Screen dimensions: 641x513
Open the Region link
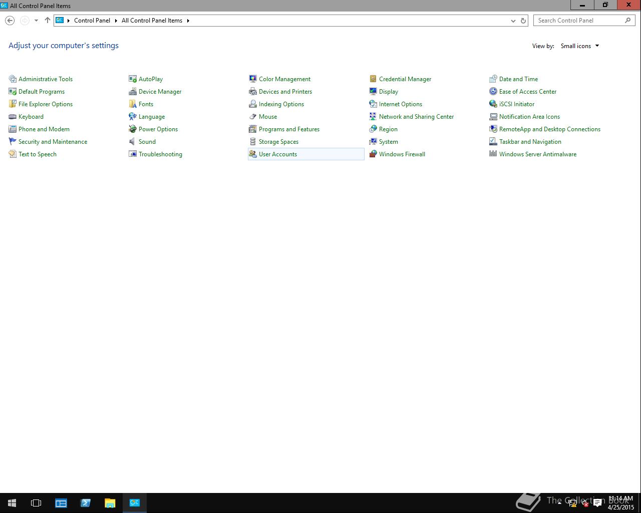pyautogui.click(x=388, y=129)
